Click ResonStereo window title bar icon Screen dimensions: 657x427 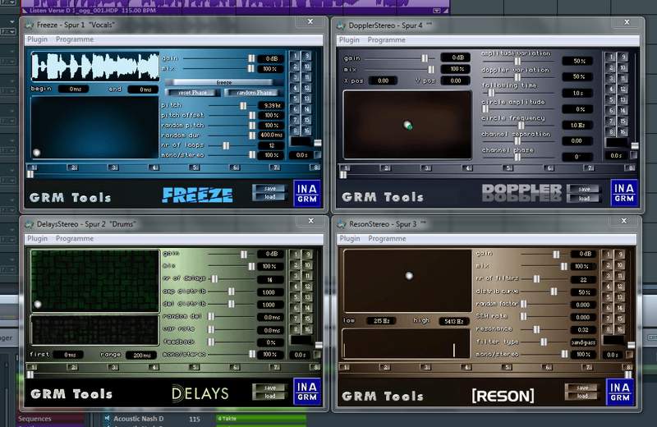tap(342, 224)
